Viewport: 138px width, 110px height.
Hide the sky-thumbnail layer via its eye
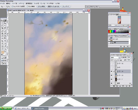111,75
